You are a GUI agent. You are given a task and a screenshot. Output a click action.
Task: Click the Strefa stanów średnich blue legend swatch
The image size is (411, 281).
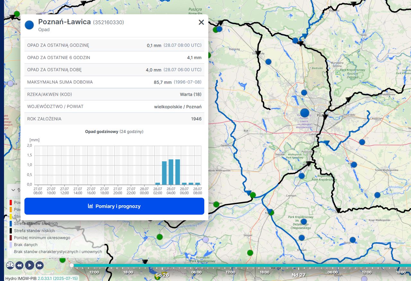tap(11, 224)
